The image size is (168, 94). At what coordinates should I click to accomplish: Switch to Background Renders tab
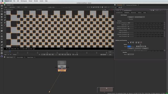[132, 5]
